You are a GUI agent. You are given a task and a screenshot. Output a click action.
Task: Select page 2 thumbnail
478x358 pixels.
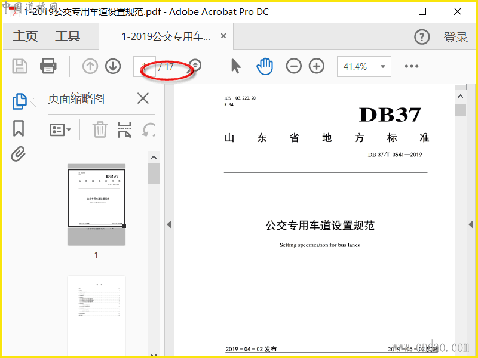96,315
